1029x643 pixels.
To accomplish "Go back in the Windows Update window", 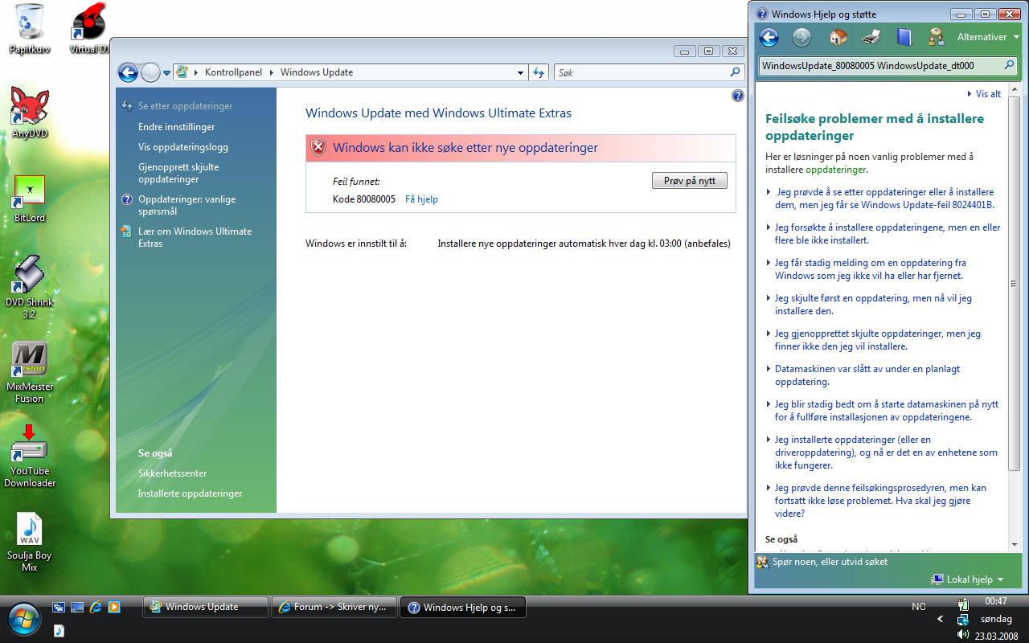I will pos(128,72).
